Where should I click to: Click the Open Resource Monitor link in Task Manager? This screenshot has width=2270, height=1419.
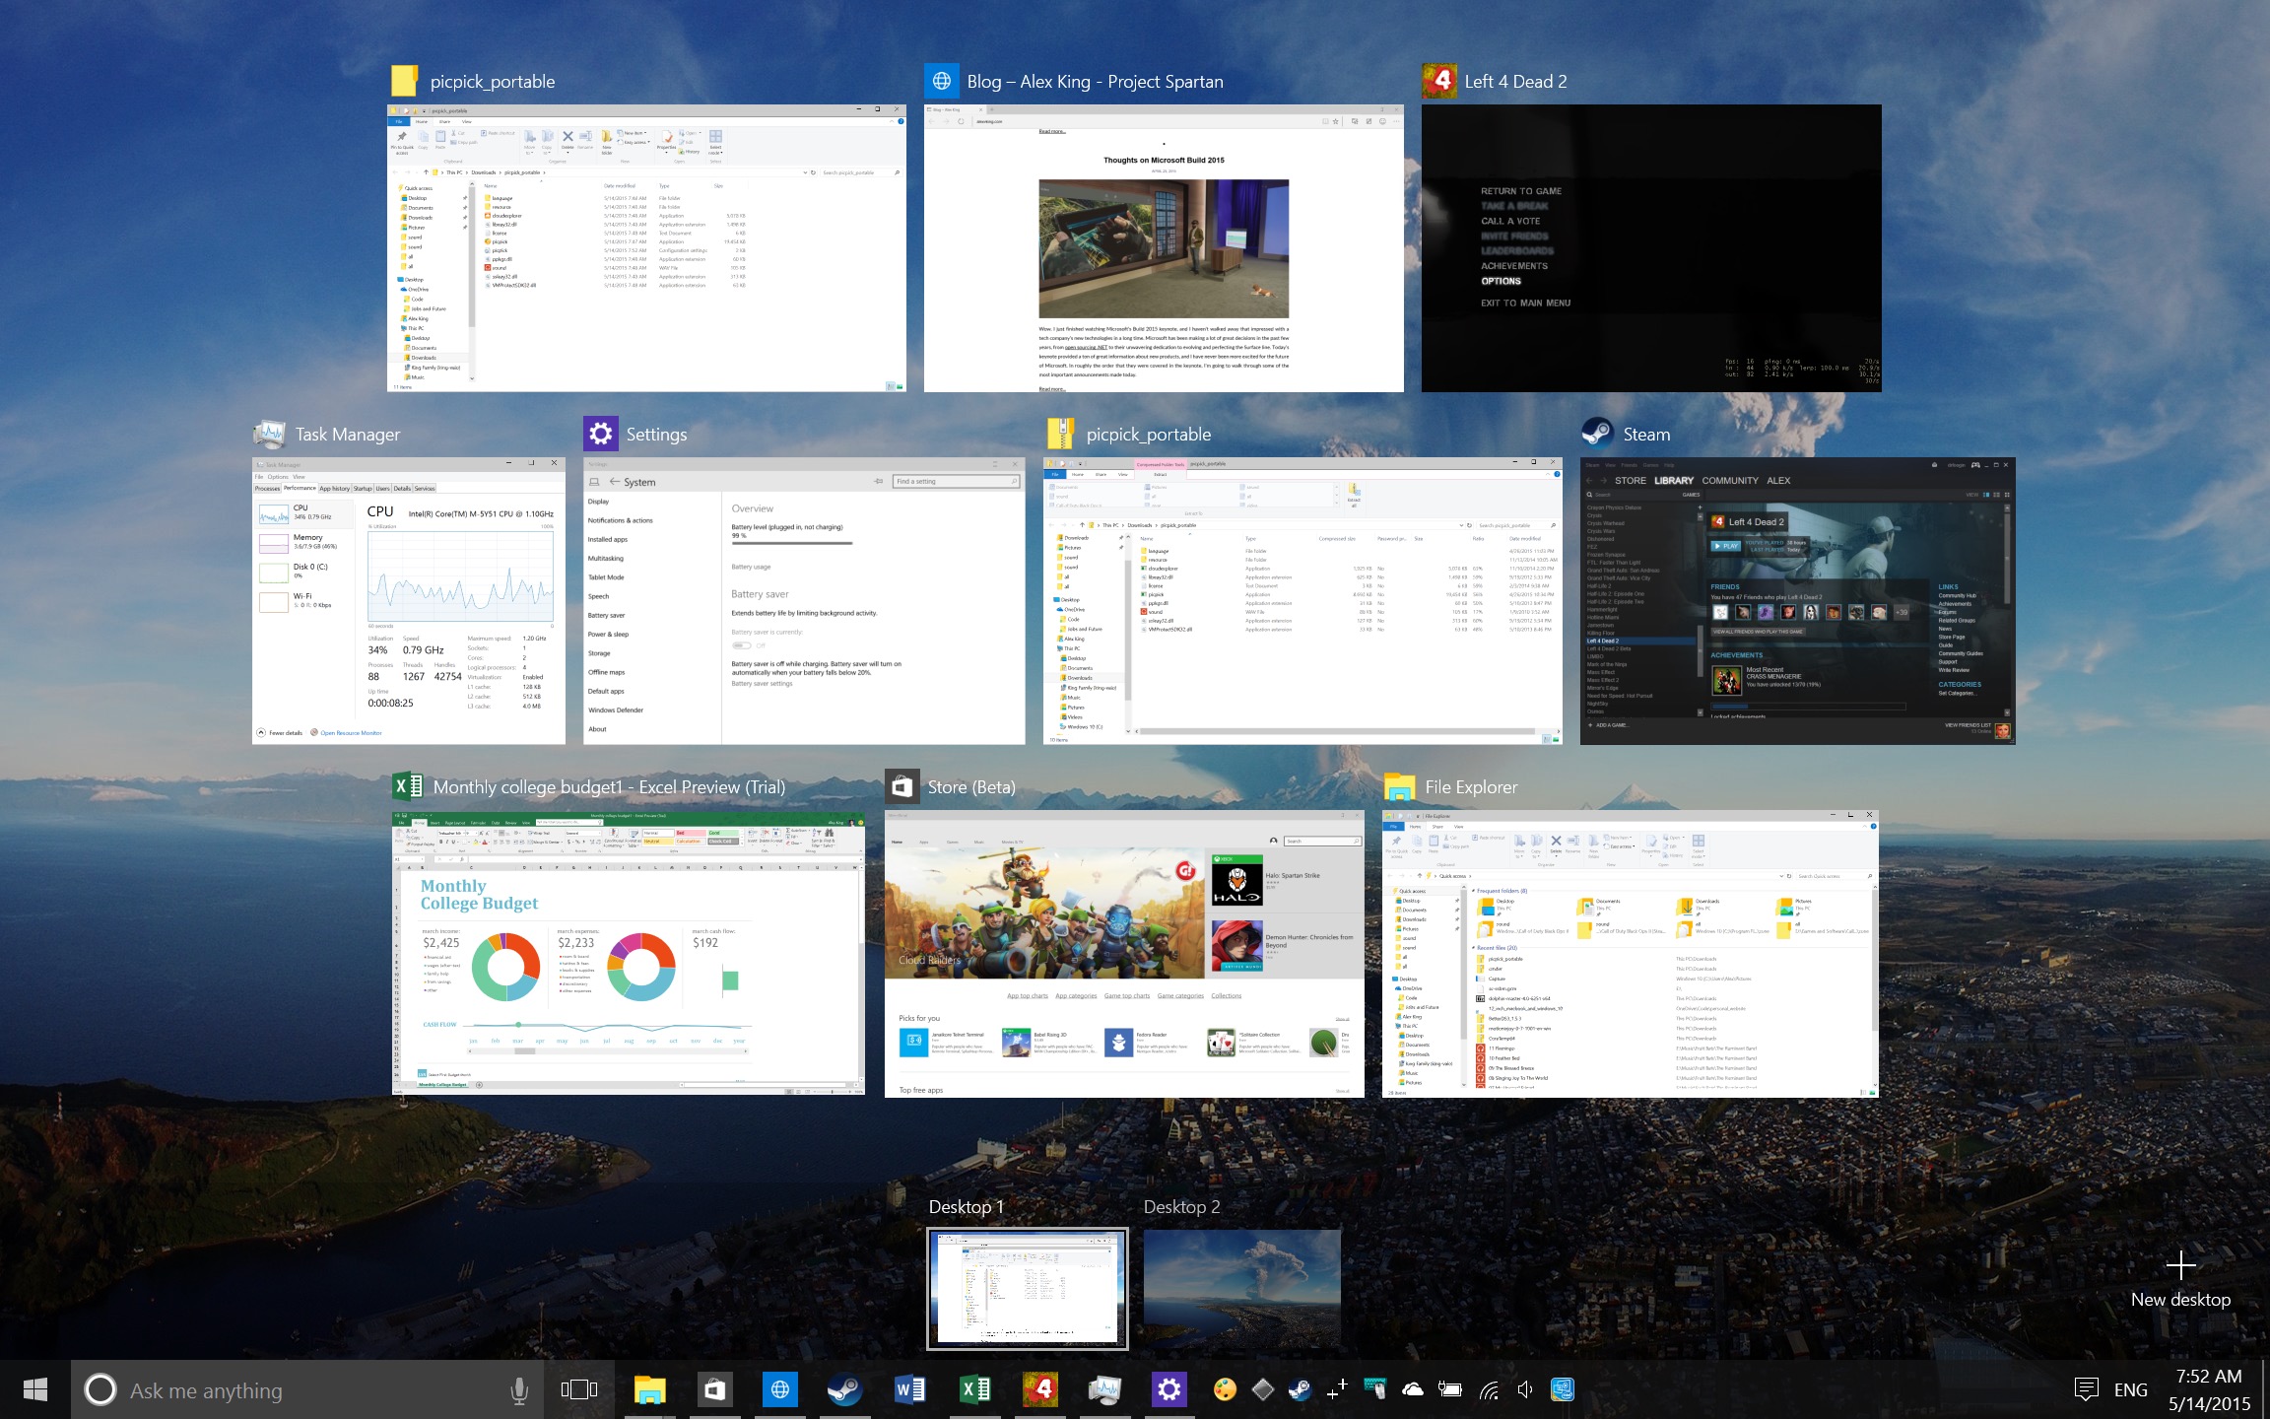(351, 732)
